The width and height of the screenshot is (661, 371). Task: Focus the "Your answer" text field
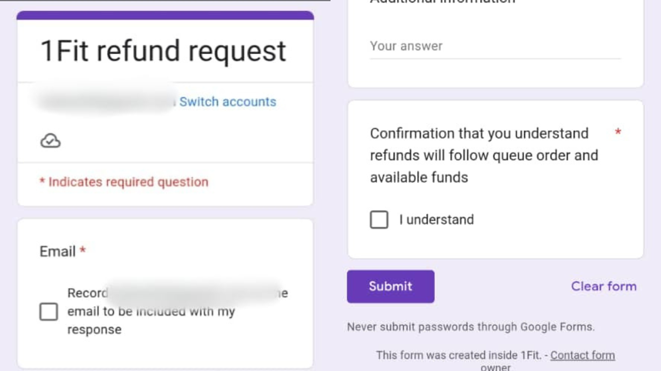tap(495, 46)
